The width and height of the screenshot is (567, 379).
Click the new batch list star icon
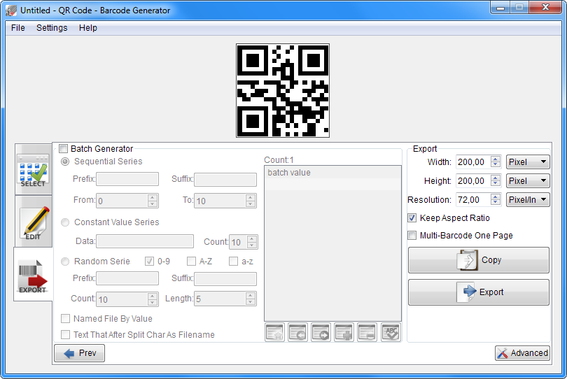point(275,332)
